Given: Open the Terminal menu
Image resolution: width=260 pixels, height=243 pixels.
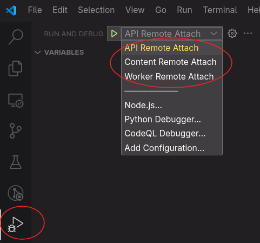Looking at the screenshot, I should [220, 10].
